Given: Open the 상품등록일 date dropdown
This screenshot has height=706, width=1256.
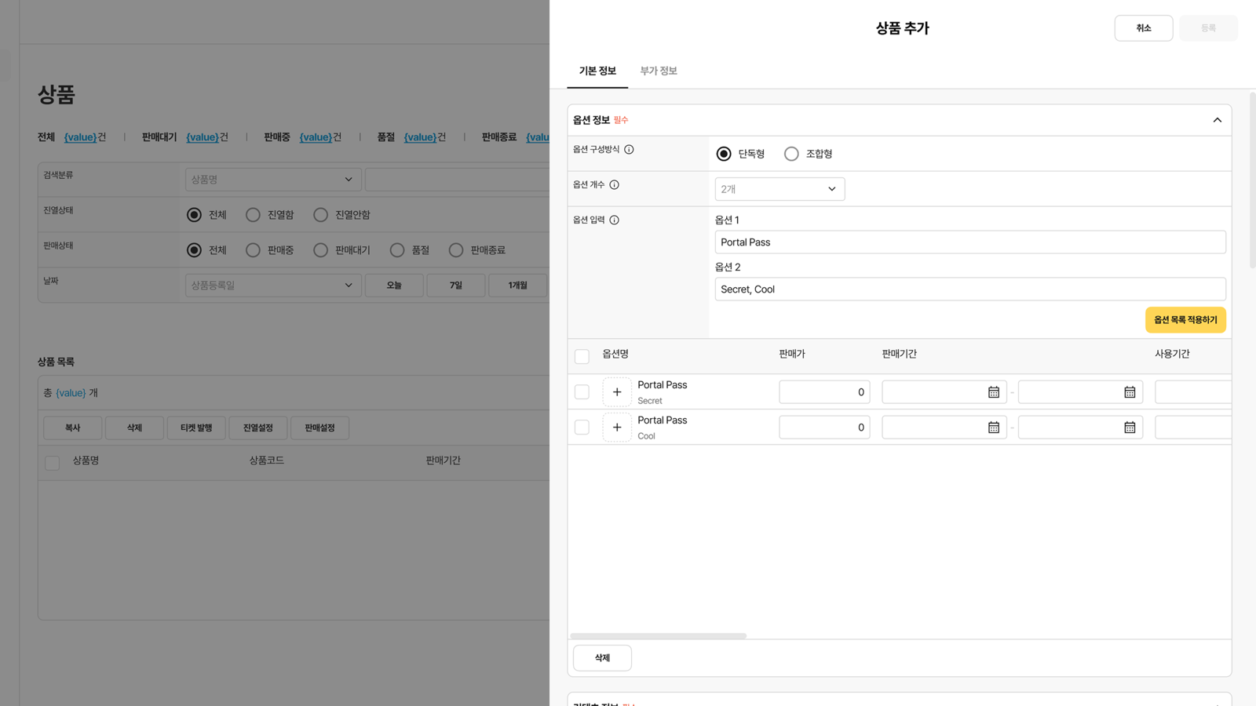Looking at the screenshot, I should tap(273, 286).
